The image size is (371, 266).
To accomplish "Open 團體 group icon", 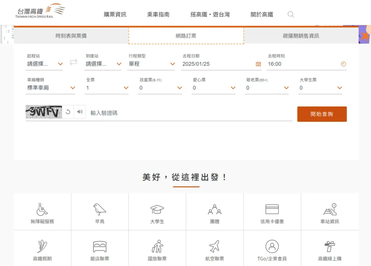I will (215, 209).
